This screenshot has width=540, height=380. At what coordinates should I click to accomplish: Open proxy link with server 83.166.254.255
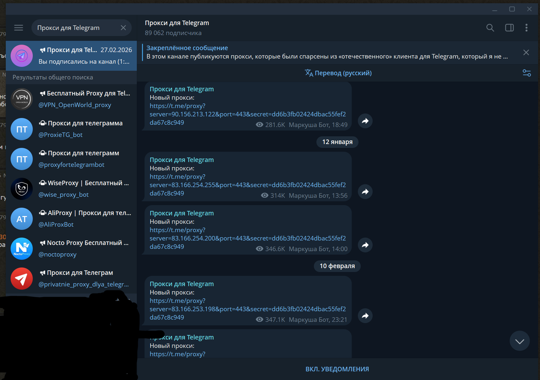coord(248,185)
